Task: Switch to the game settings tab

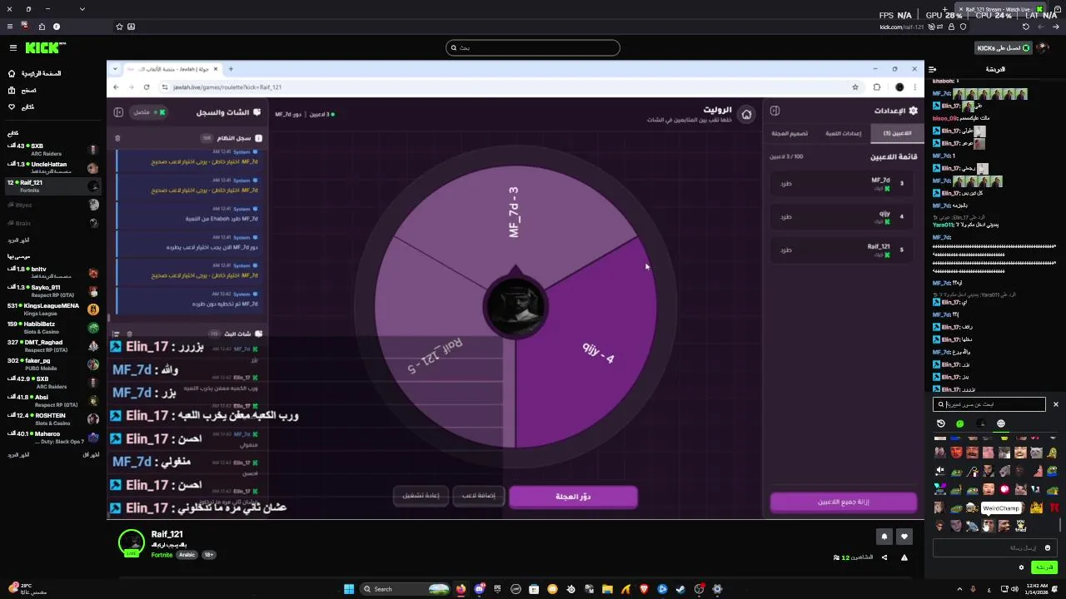Action: (x=843, y=133)
